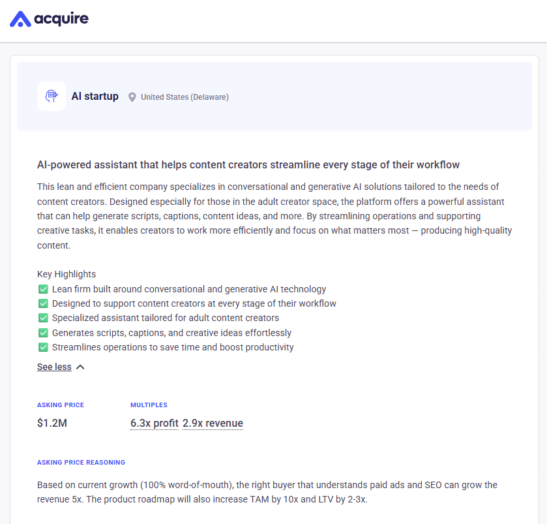Click the "$1.2M" asking price value

tap(52, 423)
